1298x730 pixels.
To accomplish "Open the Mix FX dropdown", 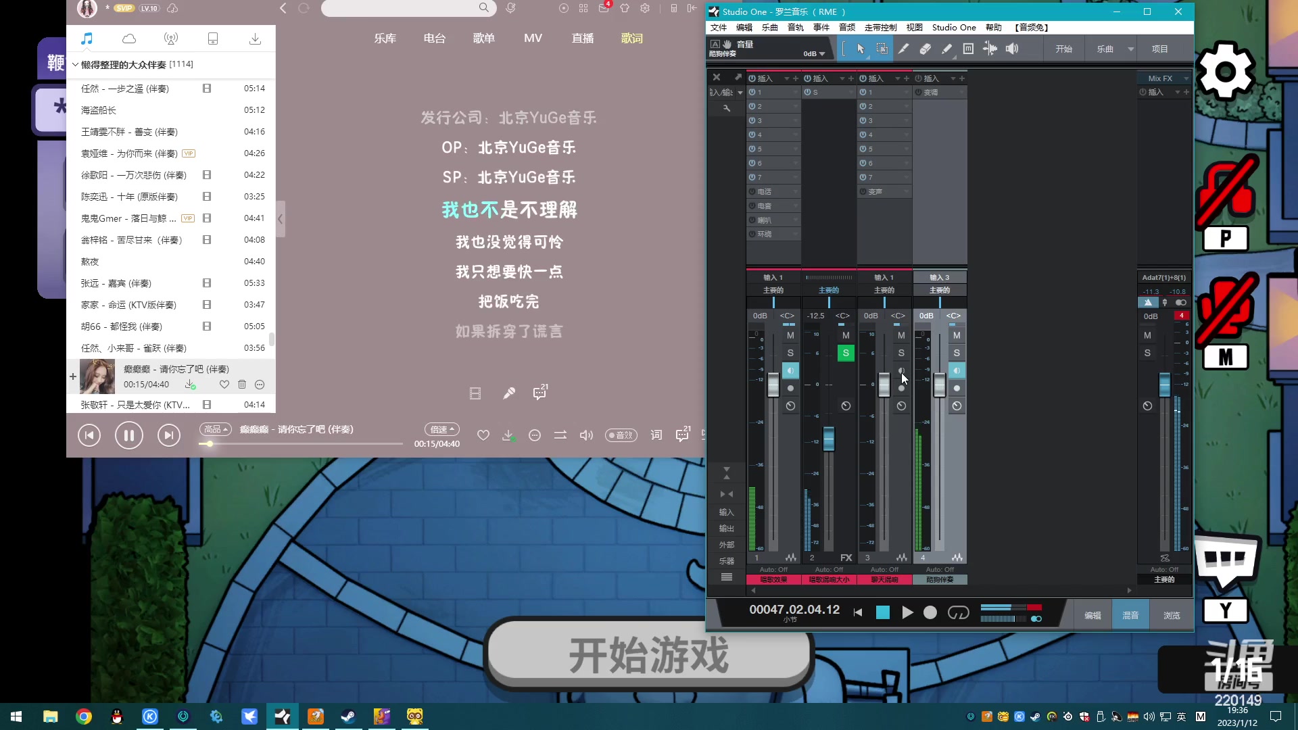I will click(x=1186, y=78).
